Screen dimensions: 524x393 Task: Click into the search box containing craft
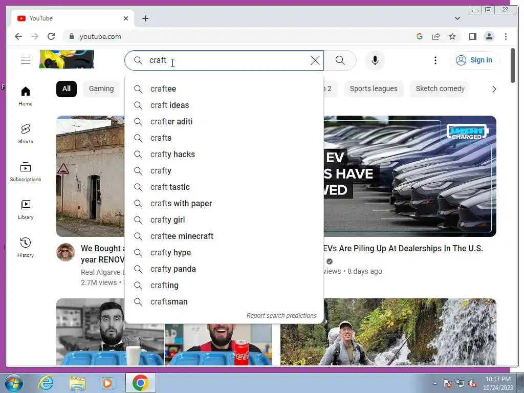click(x=224, y=60)
